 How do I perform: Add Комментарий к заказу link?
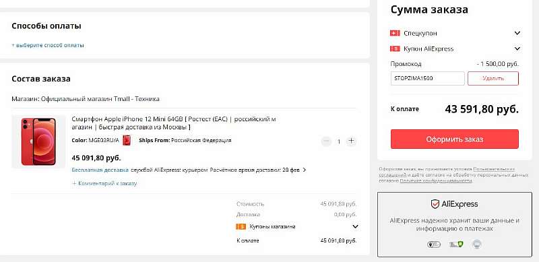point(104,183)
